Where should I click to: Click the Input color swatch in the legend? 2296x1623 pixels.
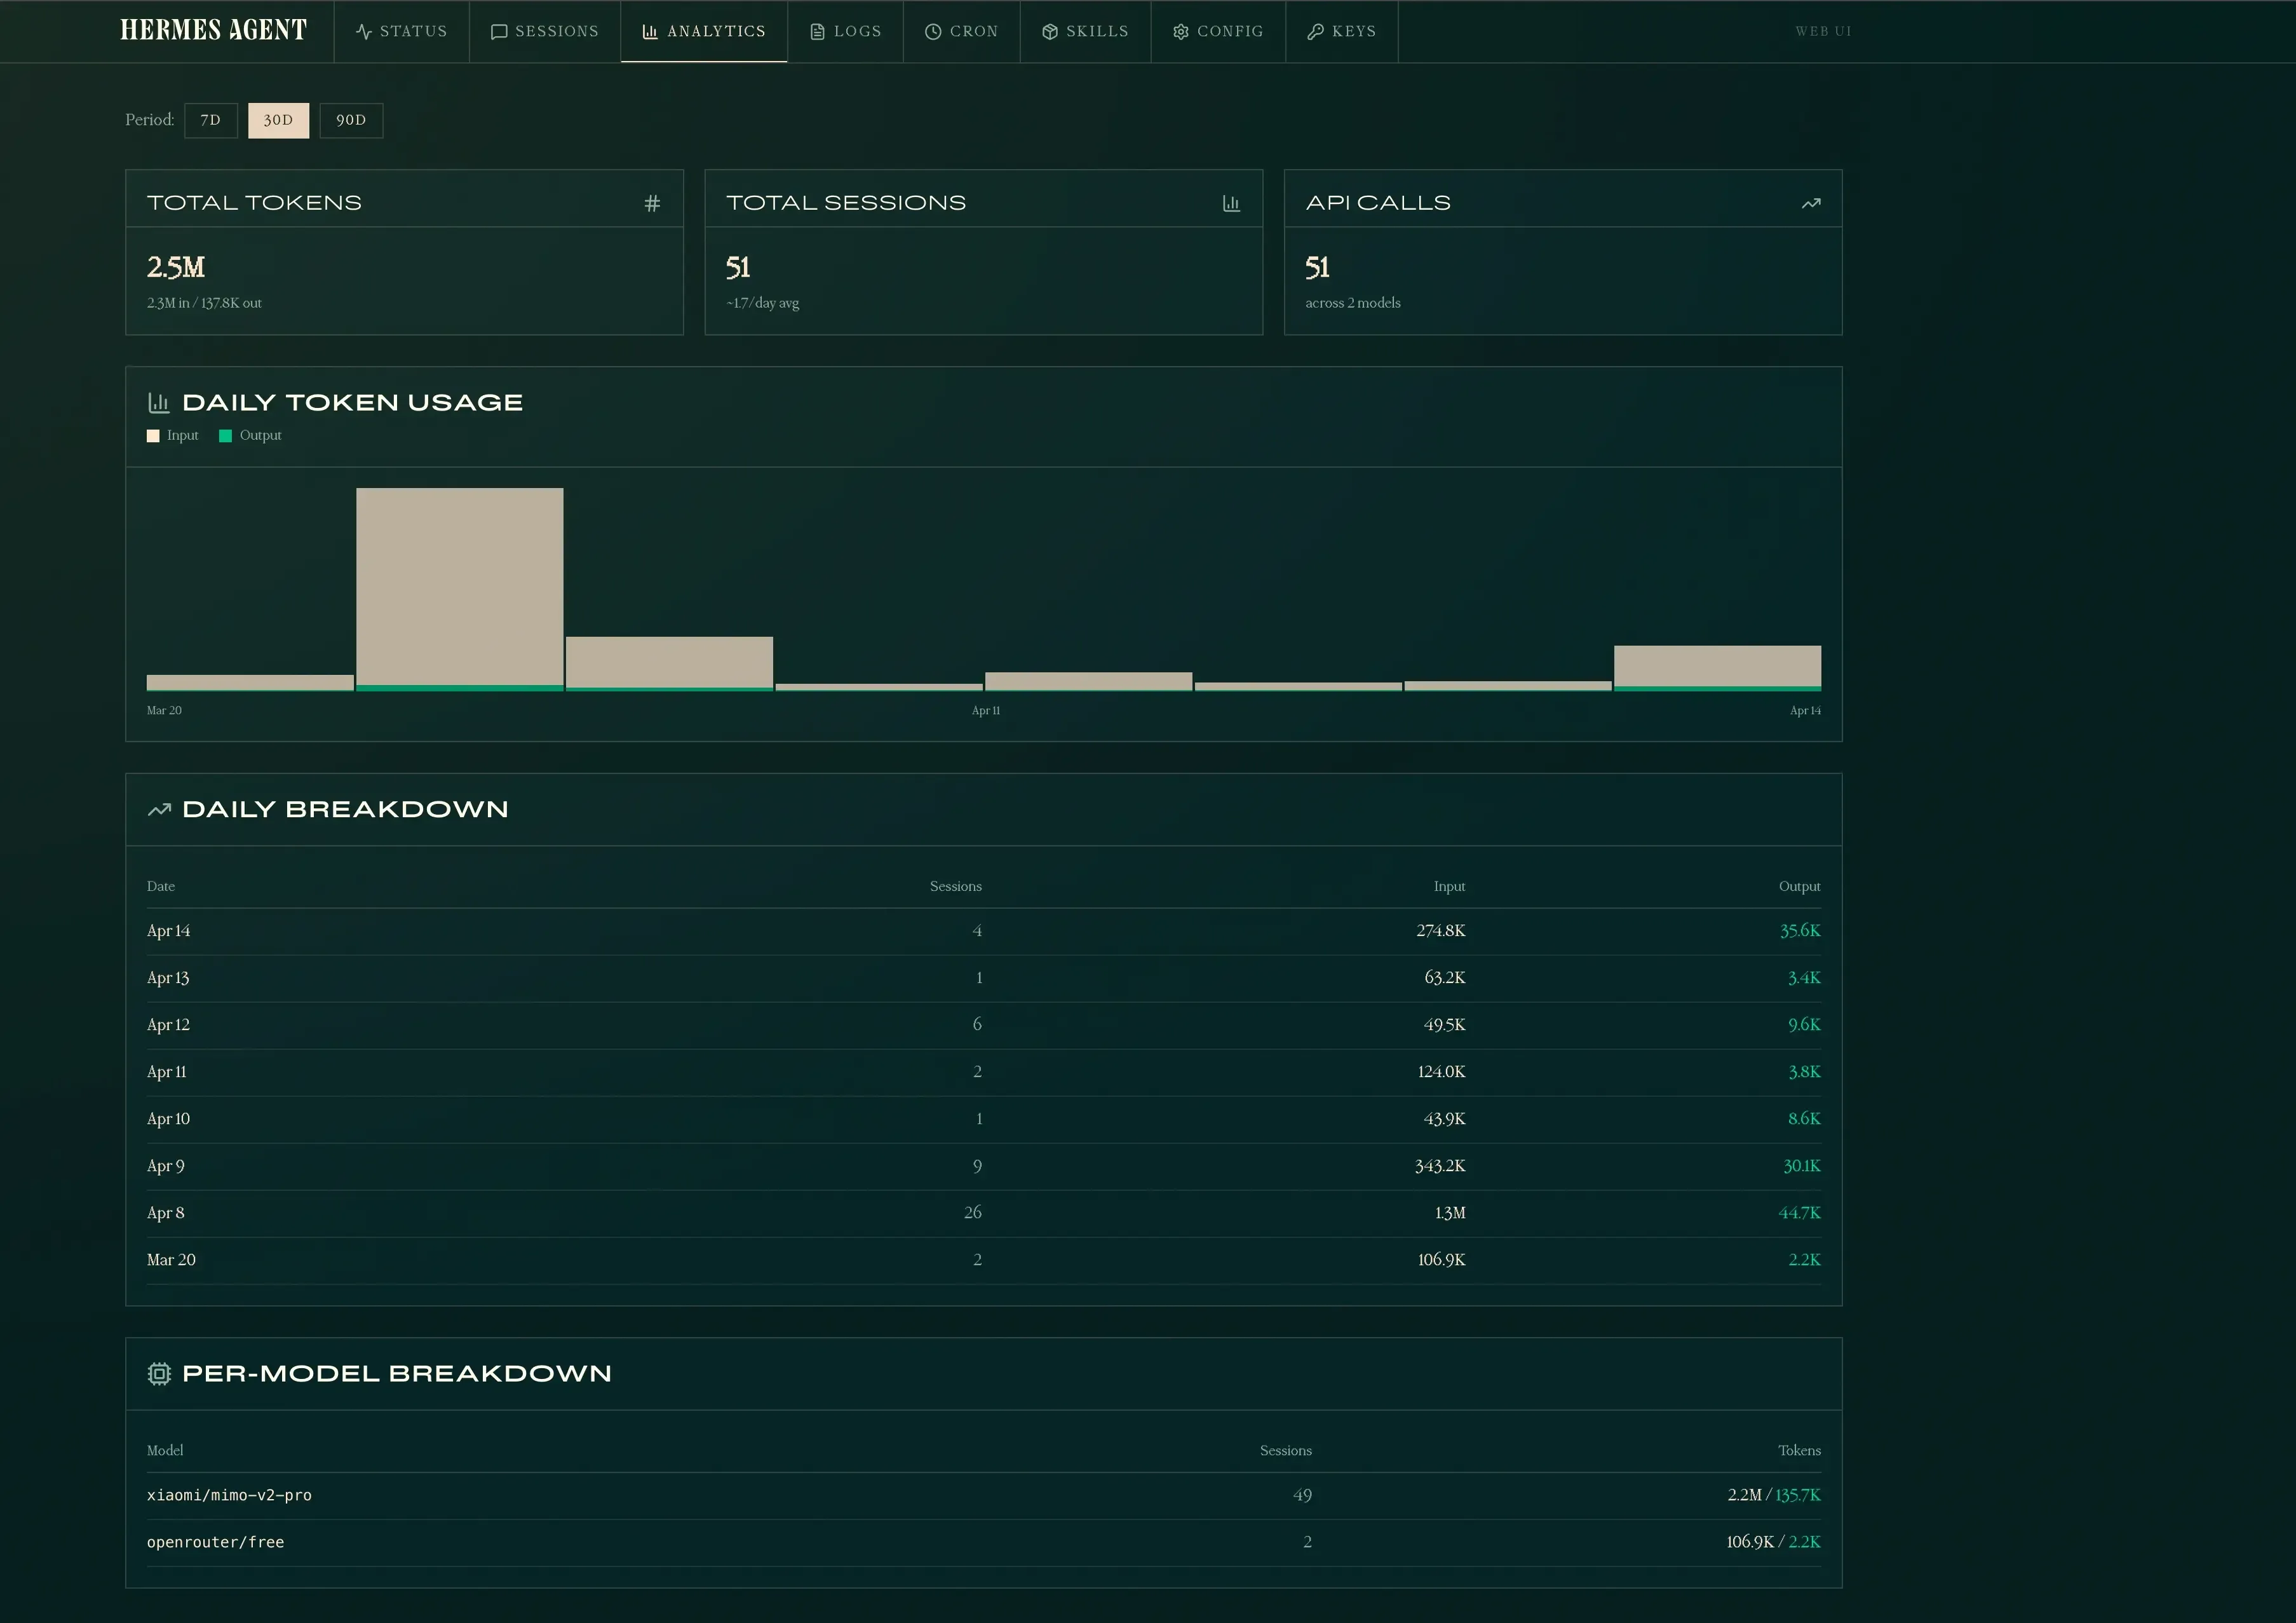click(x=153, y=435)
